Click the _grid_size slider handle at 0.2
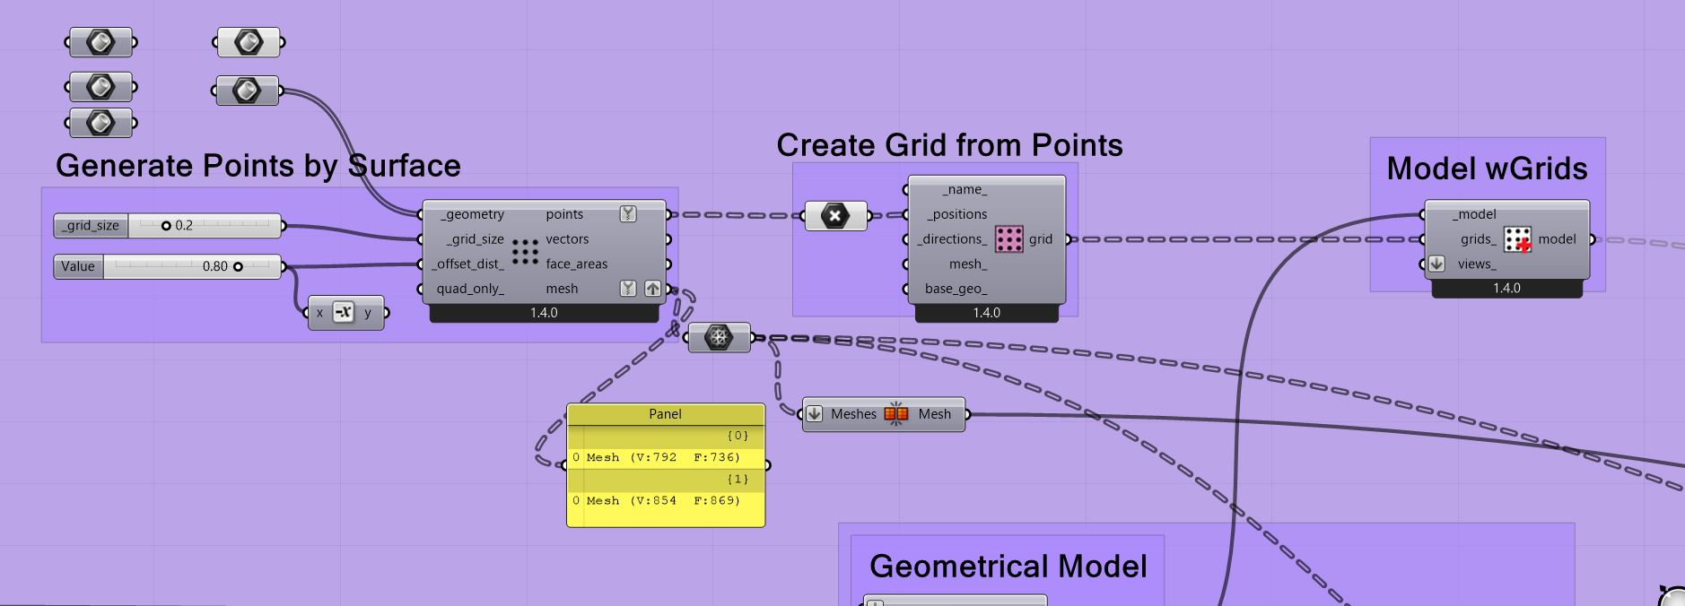The height and width of the screenshot is (606, 1685). pos(166,226)
